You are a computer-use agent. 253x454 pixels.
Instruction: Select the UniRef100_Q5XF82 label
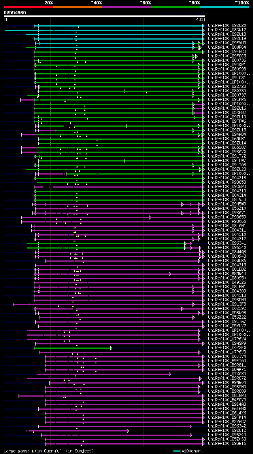[227, 113]
